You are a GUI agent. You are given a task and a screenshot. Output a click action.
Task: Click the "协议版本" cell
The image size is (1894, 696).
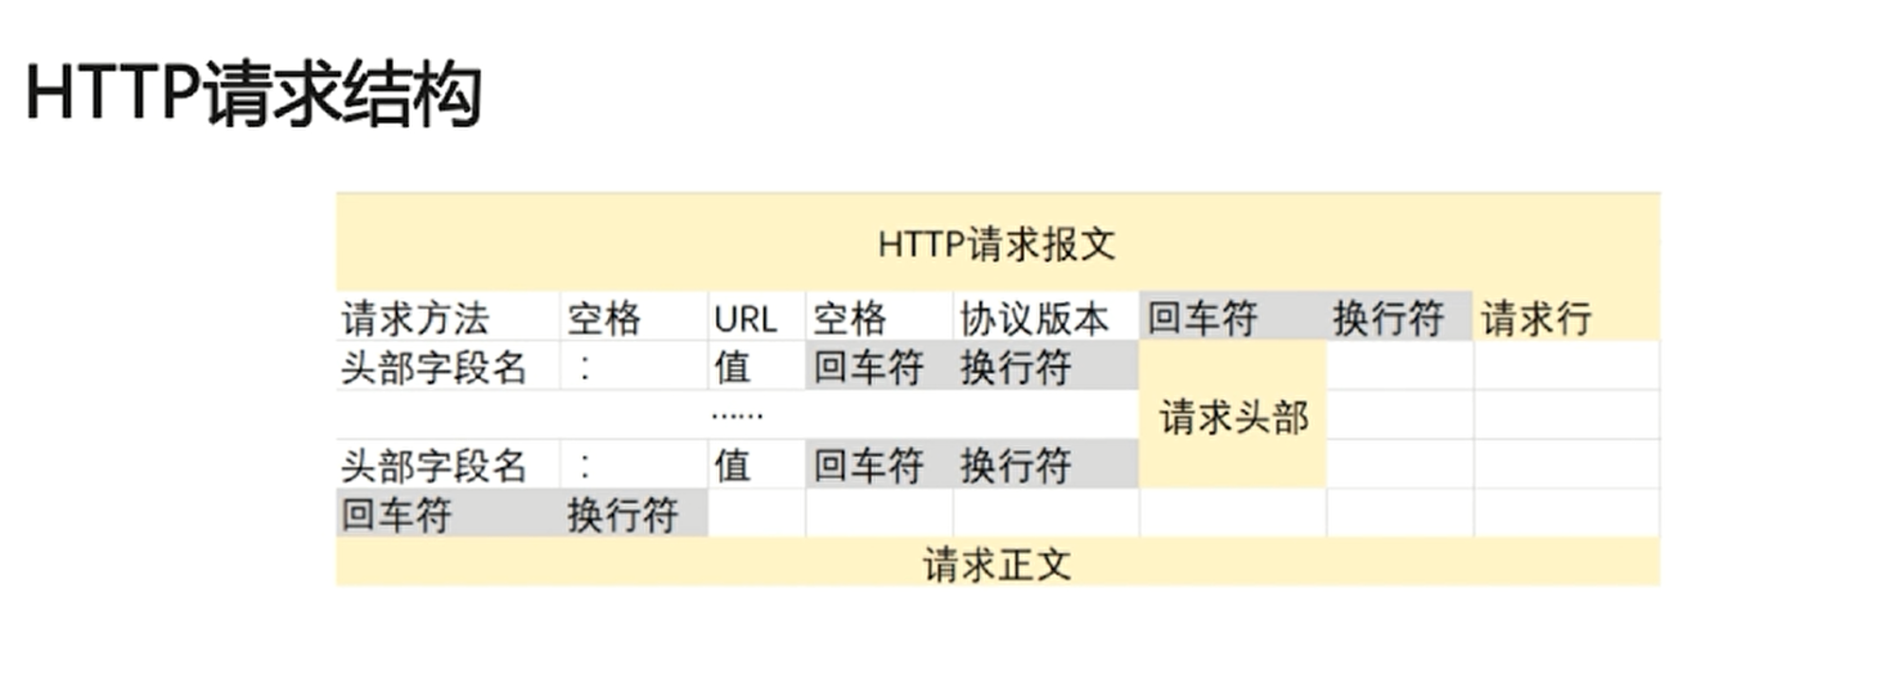[1045, 317]
